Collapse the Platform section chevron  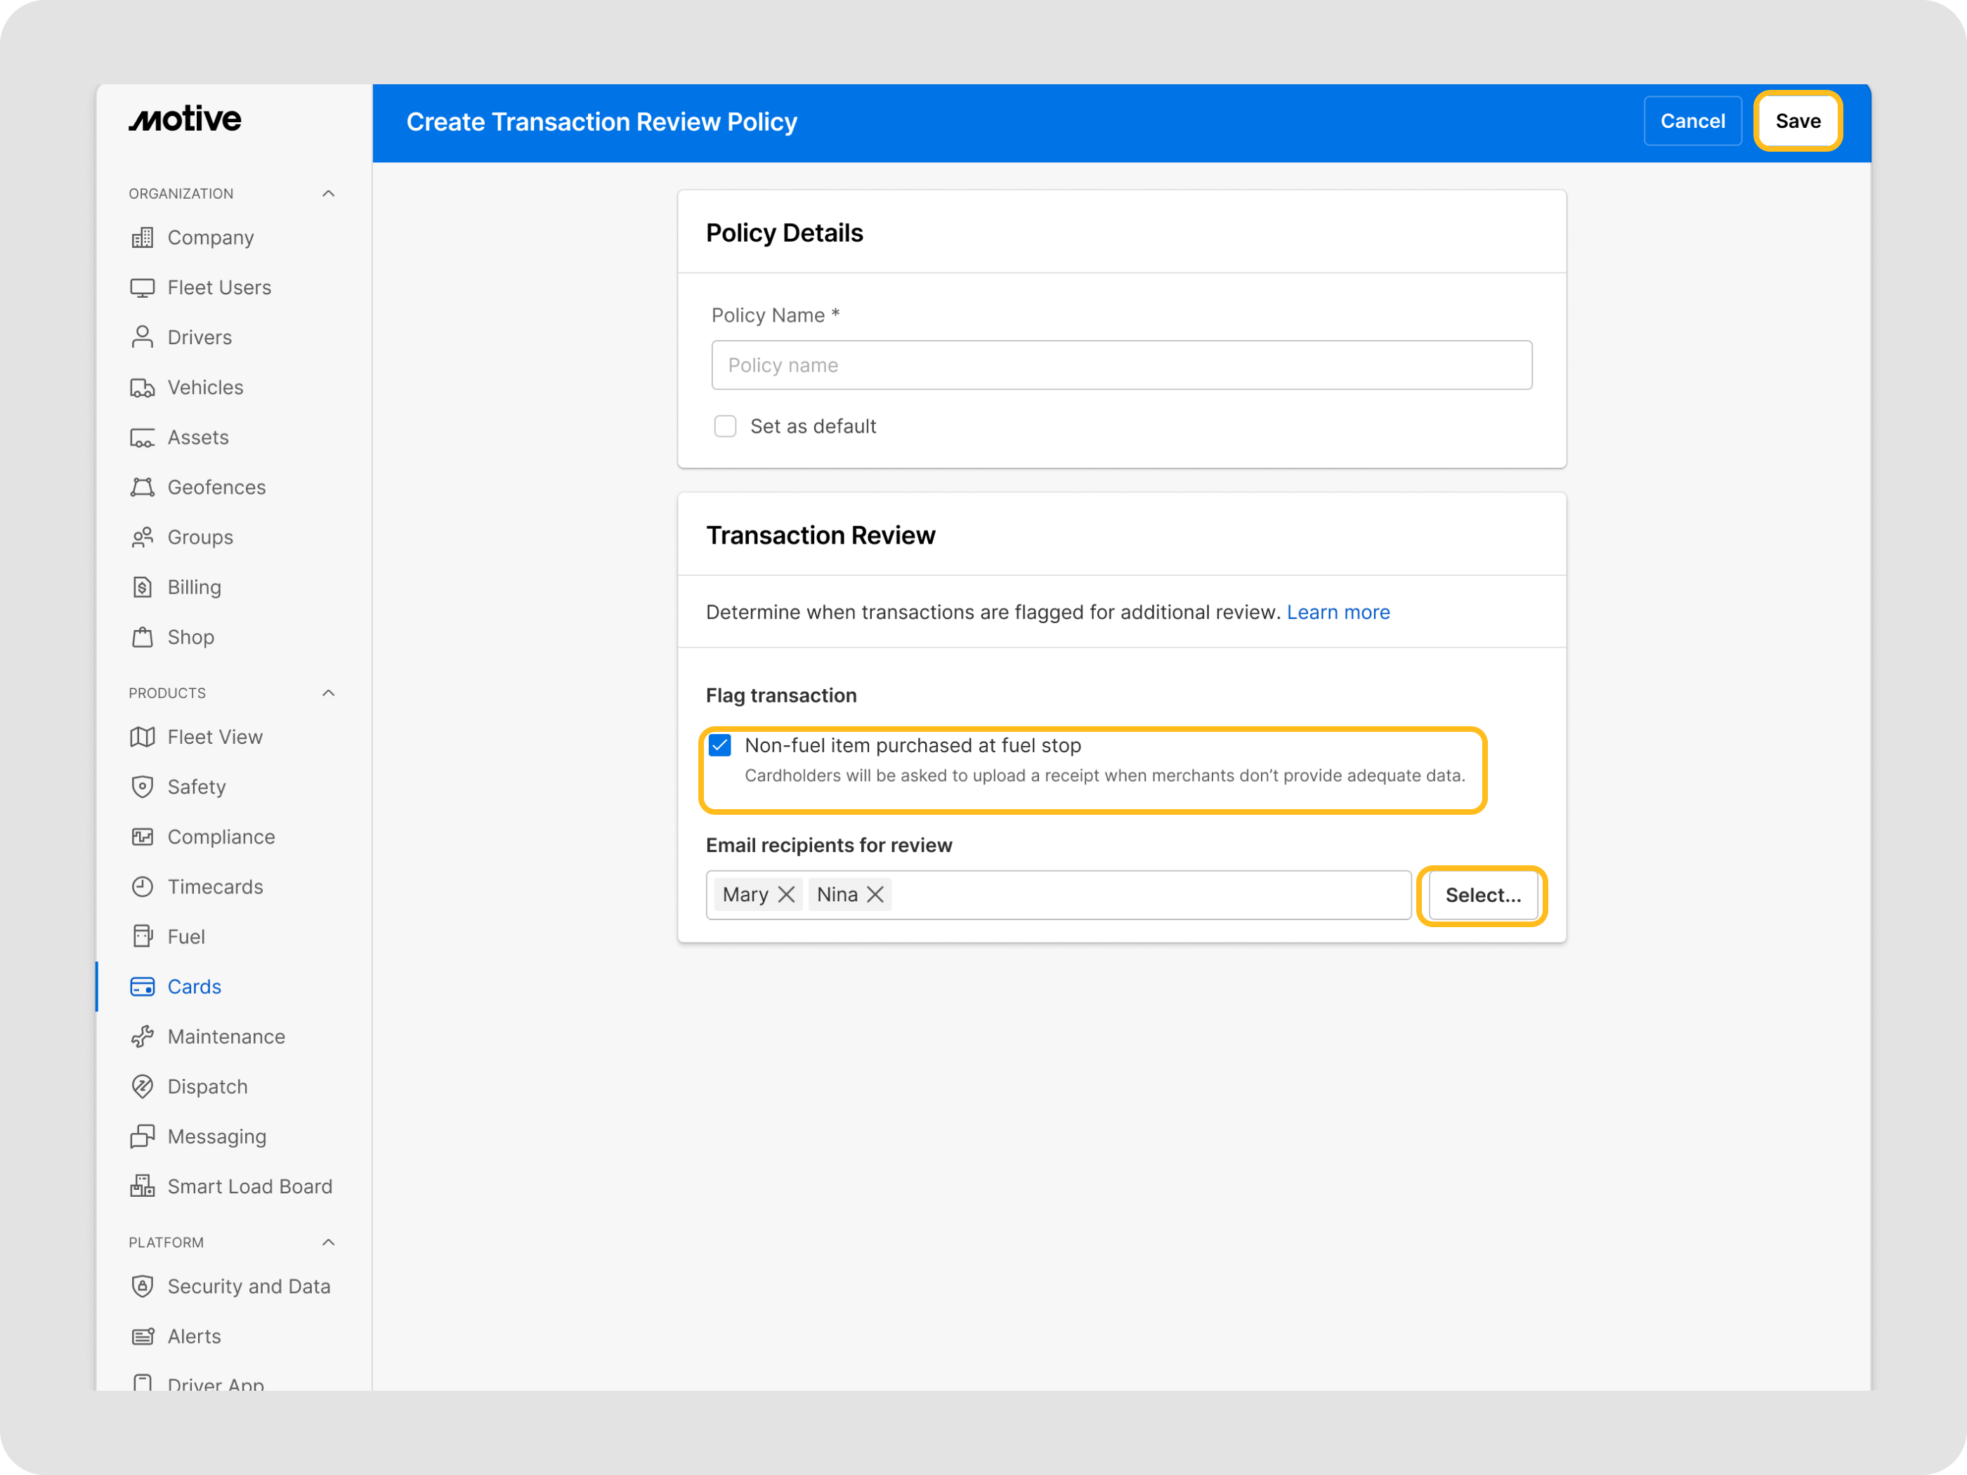pyautogui.click(x=328, y=1242)
